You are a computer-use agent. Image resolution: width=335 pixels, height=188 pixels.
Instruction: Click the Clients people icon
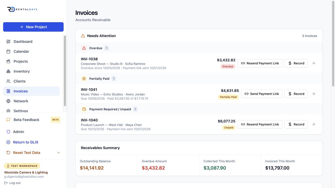(x=8, y=81)
